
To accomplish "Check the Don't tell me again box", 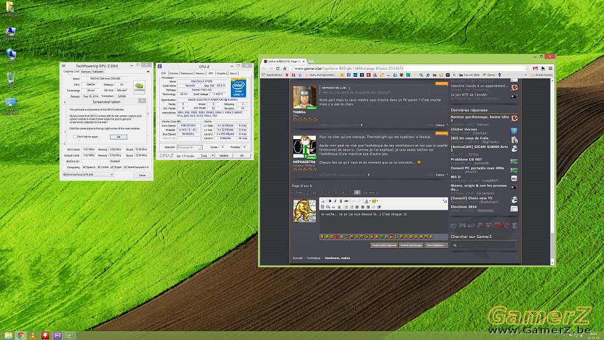I will click(x=75, y=137).
